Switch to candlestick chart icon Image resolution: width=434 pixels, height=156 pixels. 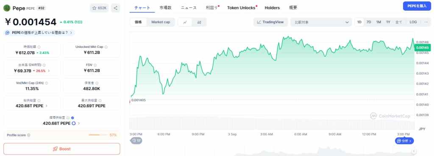pyautogui.click(x=199, y=22)
